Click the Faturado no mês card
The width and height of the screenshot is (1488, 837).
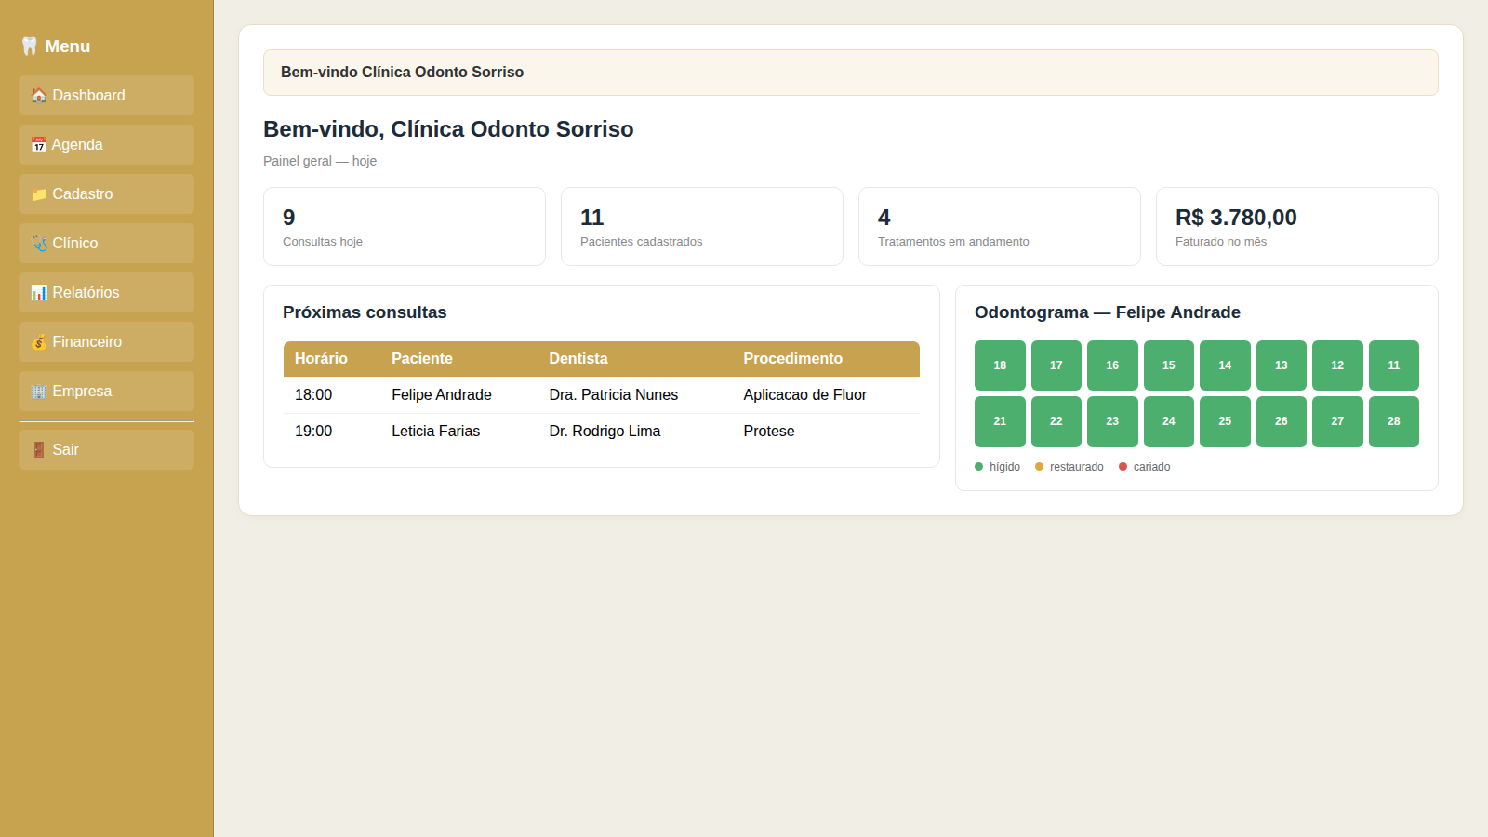(x=1297, y=227)
